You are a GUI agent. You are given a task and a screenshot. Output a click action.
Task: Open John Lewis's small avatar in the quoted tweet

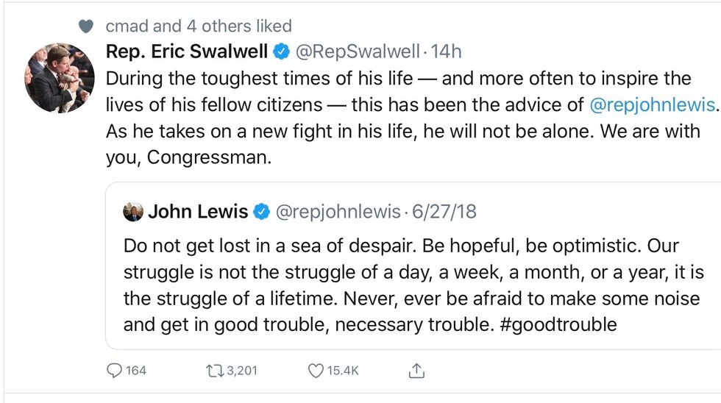click(x=133, y=212)
